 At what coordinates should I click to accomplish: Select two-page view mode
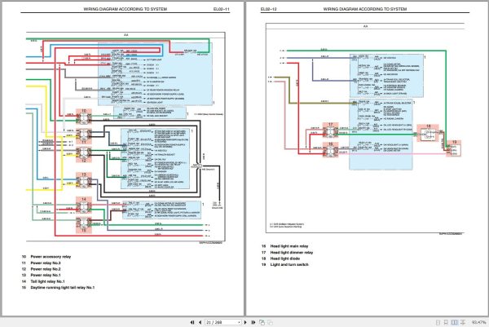455,322
